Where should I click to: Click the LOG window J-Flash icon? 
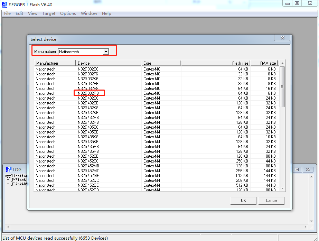point(9,169)
